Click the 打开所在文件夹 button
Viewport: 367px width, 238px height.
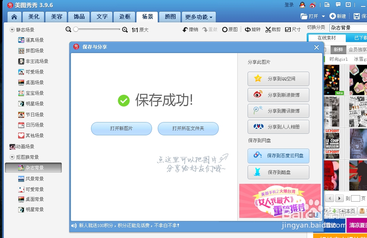[x=188, y=128]
